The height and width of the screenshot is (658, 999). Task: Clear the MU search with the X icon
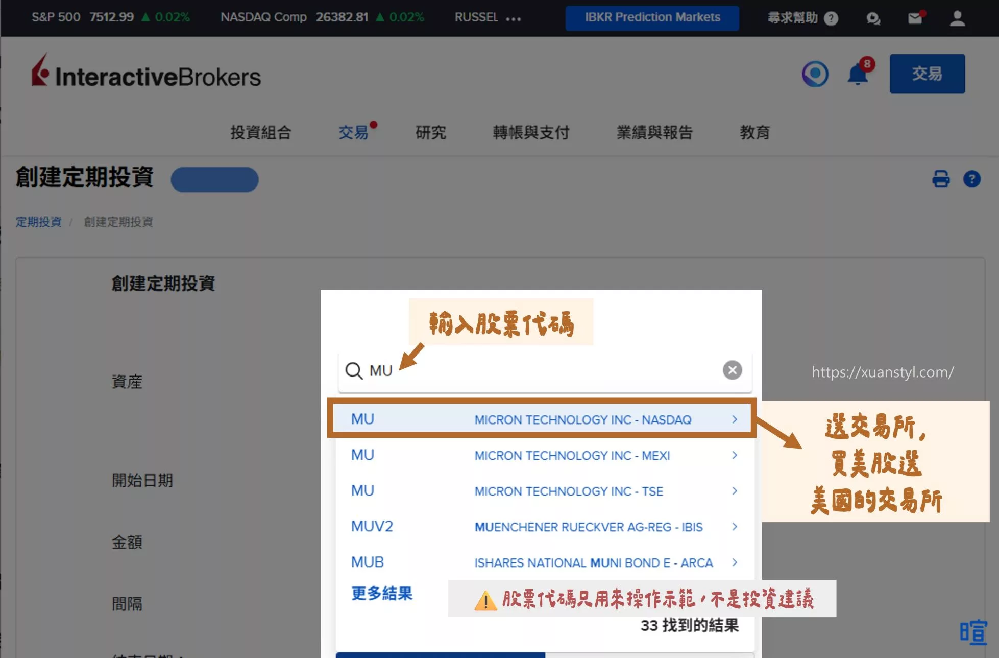tap(732, 370)
